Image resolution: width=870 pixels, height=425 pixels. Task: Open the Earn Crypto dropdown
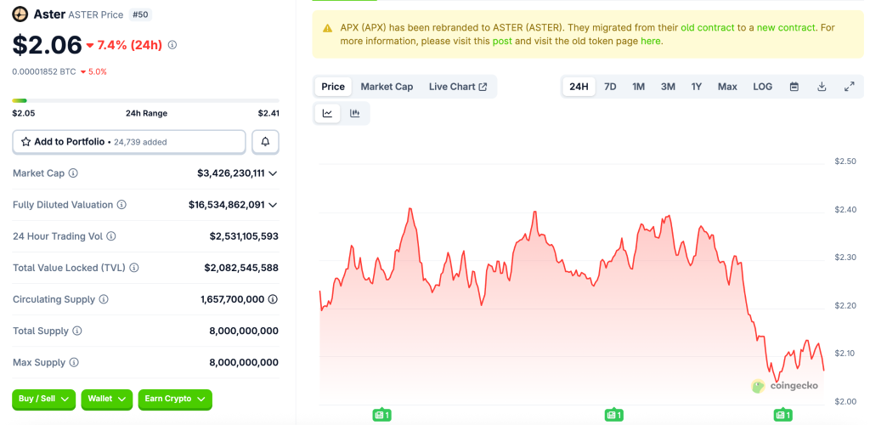click(174, 399)
